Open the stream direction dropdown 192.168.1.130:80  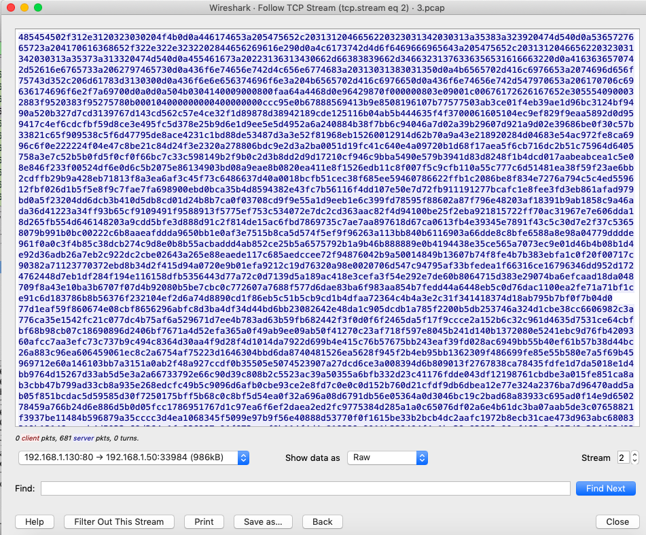pyautogui.click(x=134, y=458)
